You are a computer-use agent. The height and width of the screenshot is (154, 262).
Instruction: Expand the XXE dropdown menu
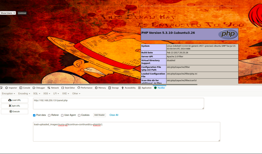pos(65,94)
